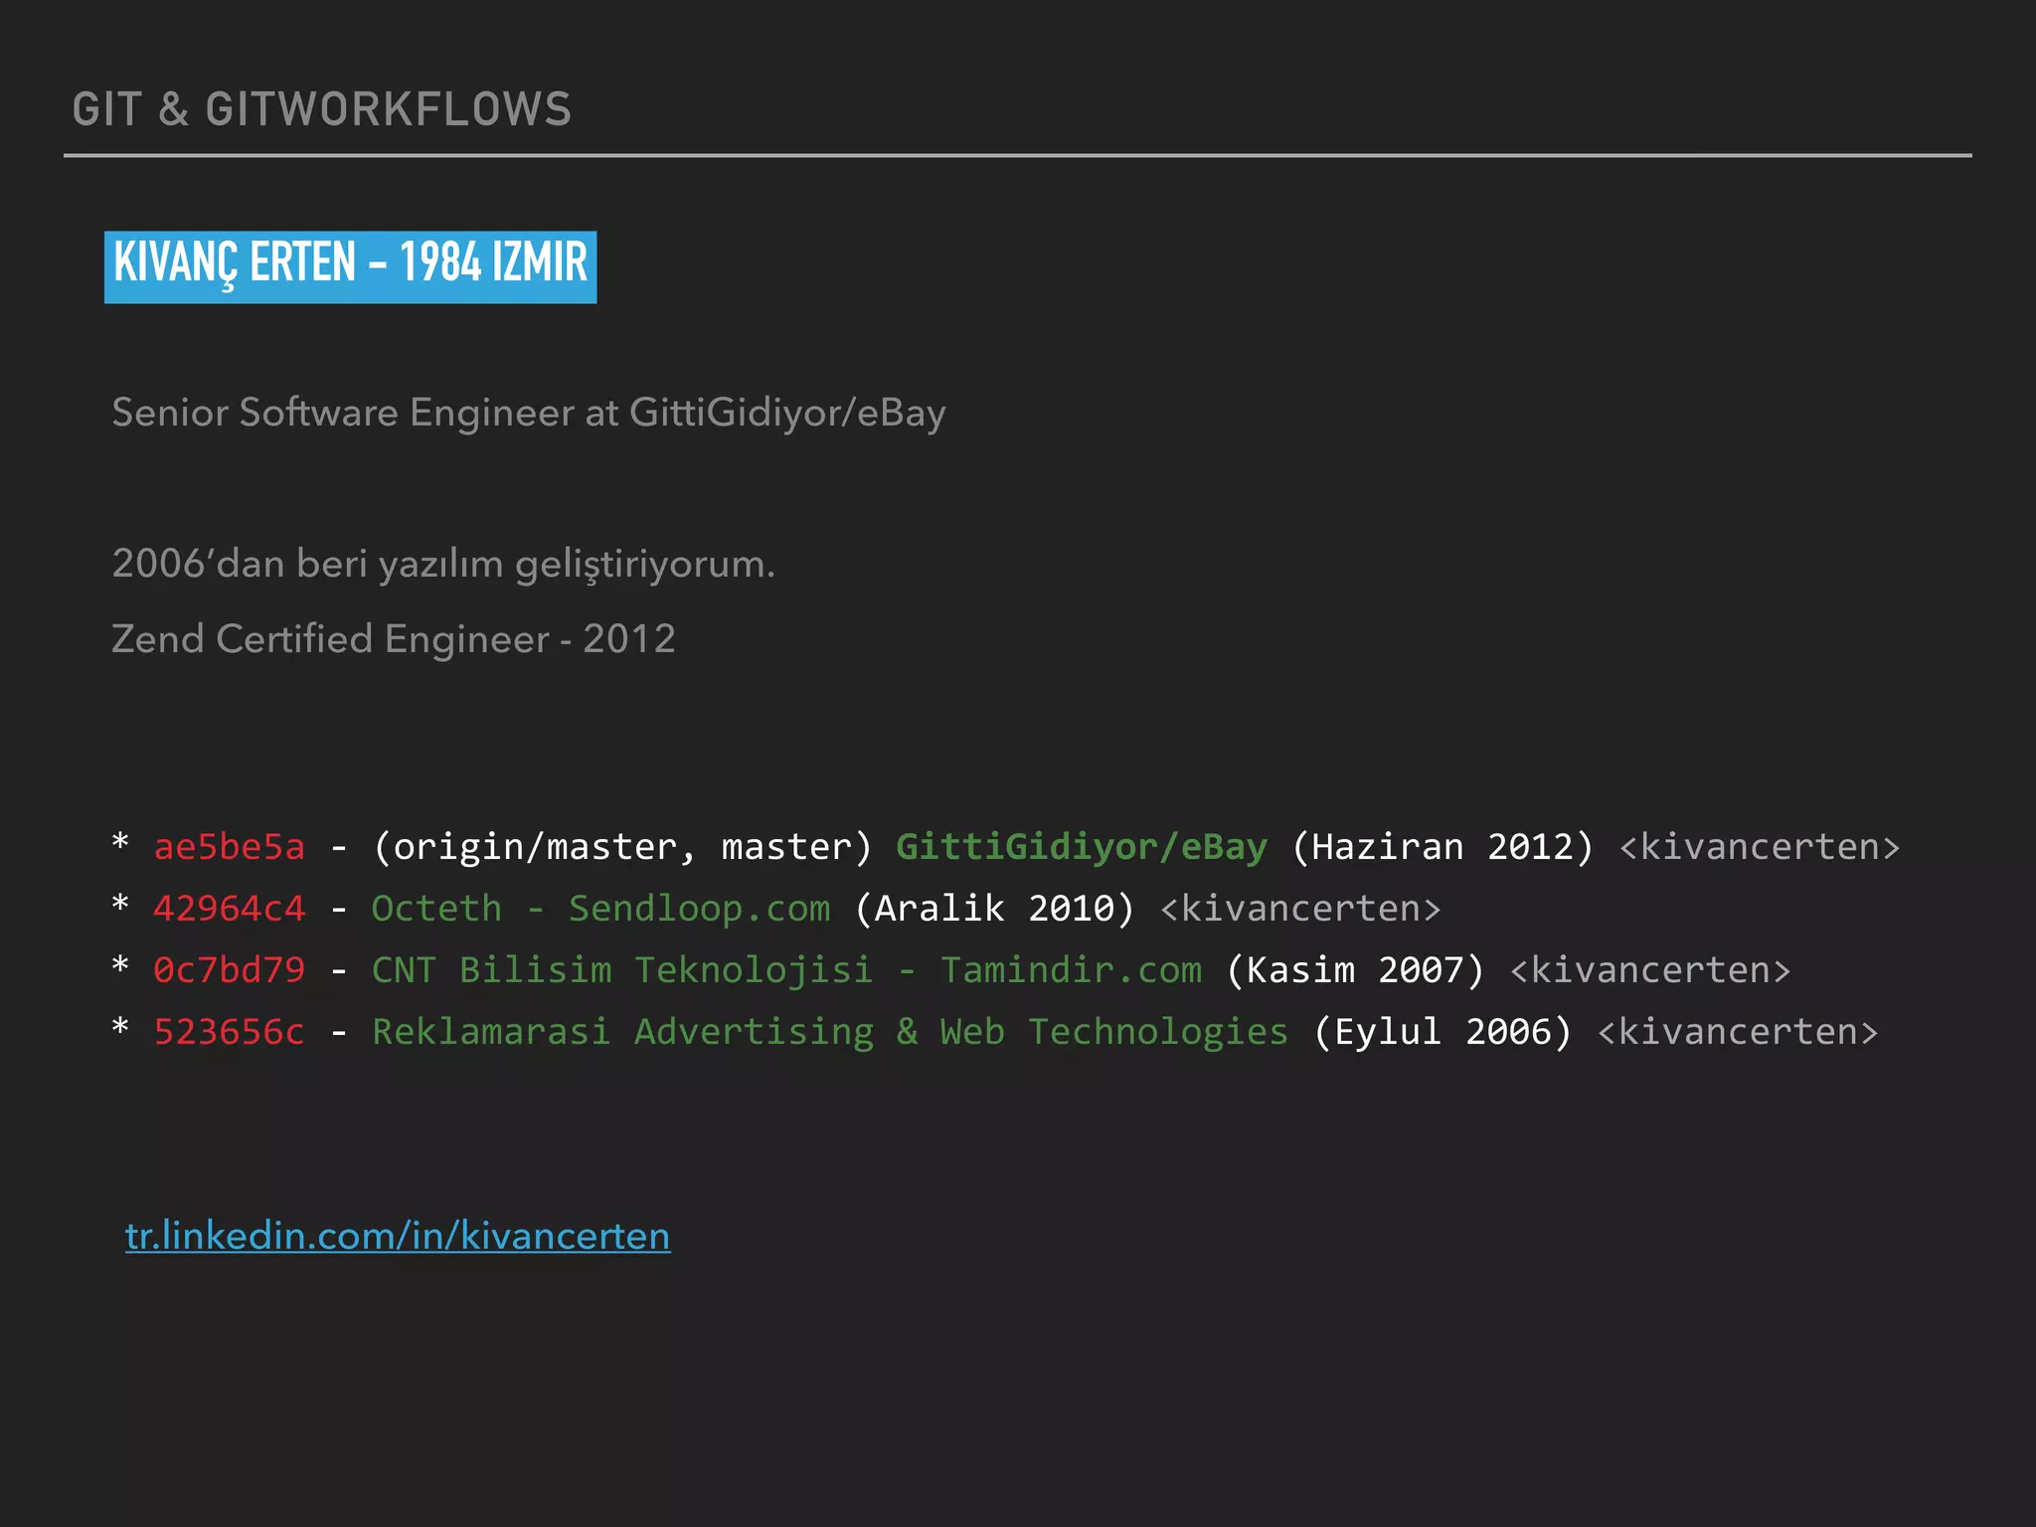Click commit hash ae5be5a
2036x1527 pixels.
coord(229,847)
